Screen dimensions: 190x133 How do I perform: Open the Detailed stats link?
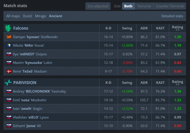(172, 16)
